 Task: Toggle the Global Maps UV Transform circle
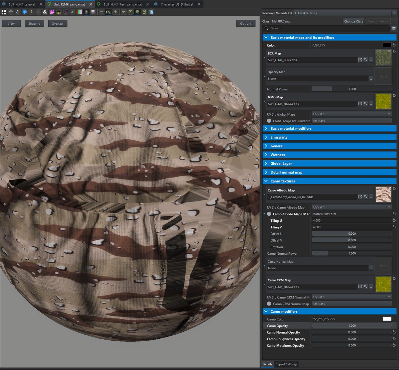[x=269, y=121]
